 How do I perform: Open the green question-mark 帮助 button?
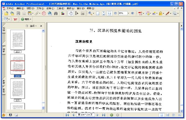[x=26, y=19]
